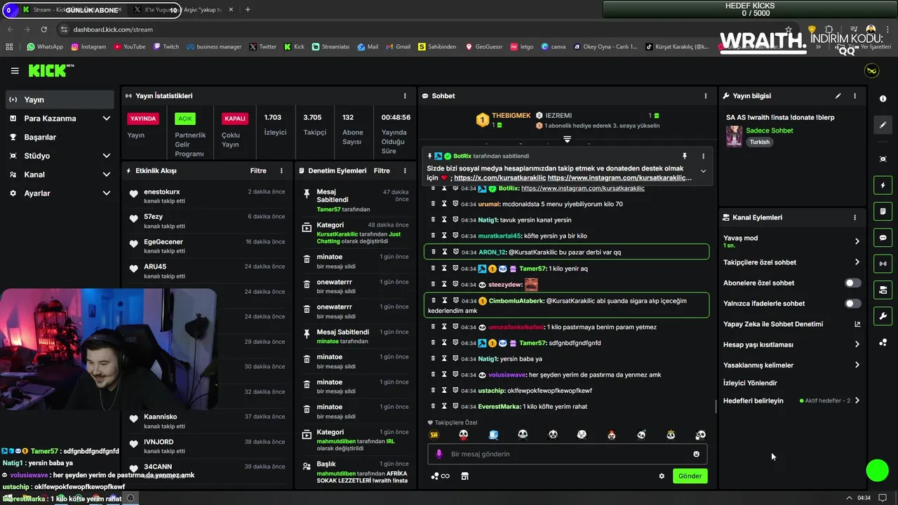This screenshot has width=898, height=505.
Task: Select the Yayın item in the sidebar
Action: click(x=60, y=100)
